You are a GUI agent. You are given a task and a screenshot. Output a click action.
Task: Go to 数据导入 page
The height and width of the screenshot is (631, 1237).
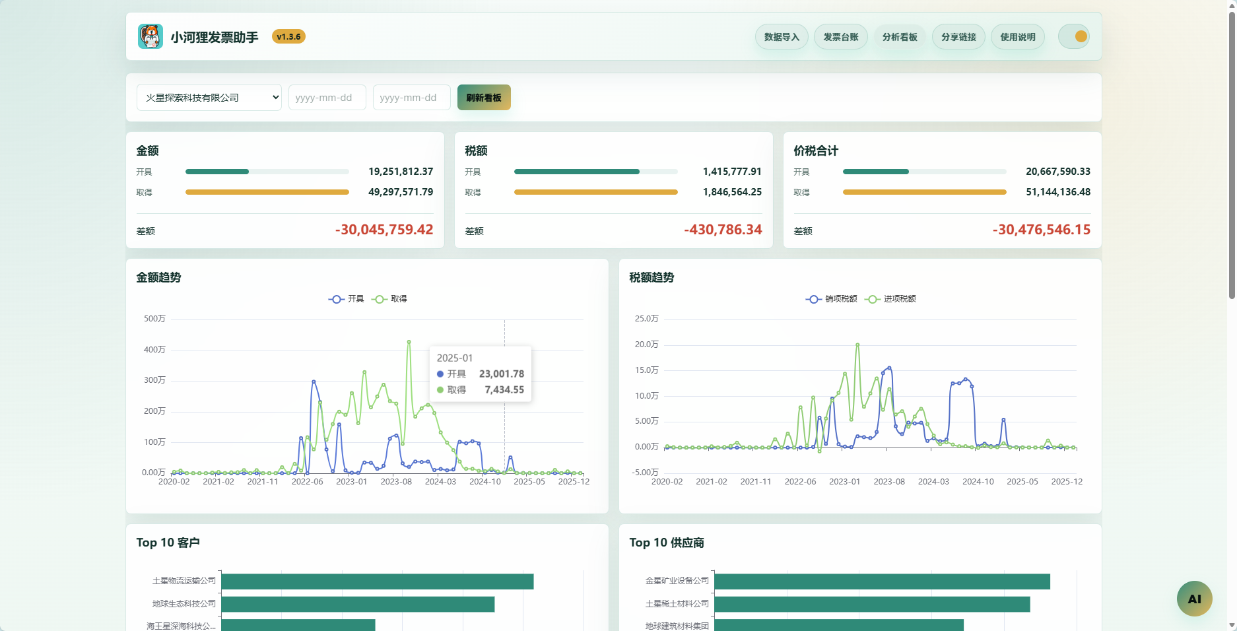coord(782,37)
